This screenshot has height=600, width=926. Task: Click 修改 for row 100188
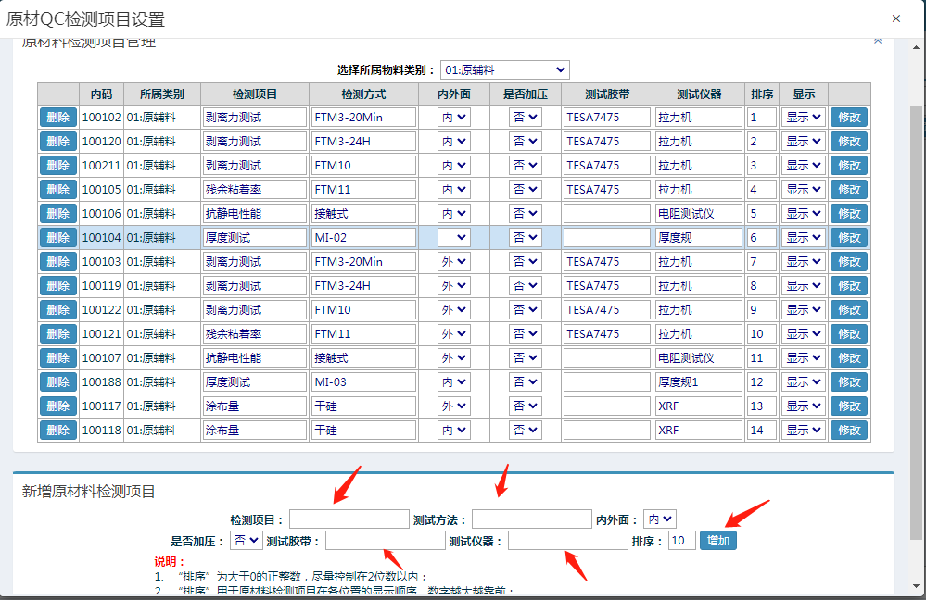point(848,382)
